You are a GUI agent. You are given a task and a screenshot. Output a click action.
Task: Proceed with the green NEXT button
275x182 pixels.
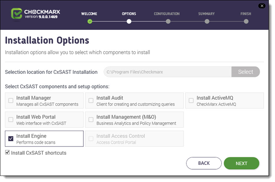pyautogui.click(x=241, y=163)
